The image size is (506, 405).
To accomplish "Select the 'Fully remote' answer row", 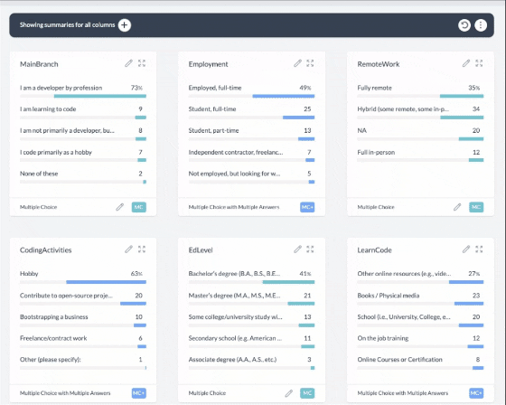I will (420, 91).
